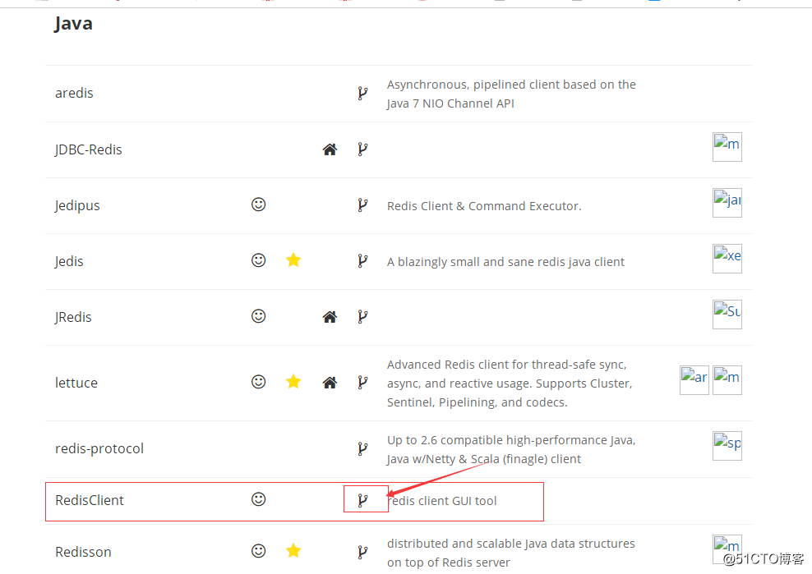Viewport: 812px width, 574px height.
Task: Open the redis-protocol author avatar image
Action: coord(727,446)
